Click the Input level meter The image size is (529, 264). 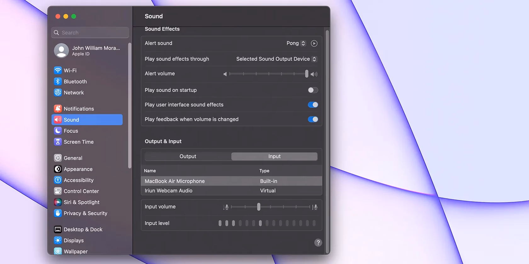(267, 223)
